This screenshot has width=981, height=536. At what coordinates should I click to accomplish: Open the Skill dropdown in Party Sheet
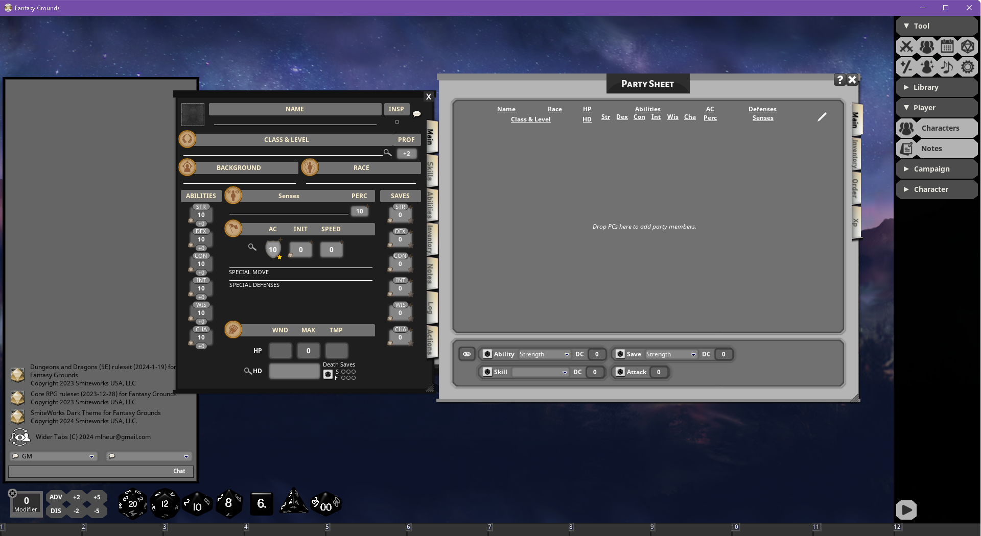541,372
